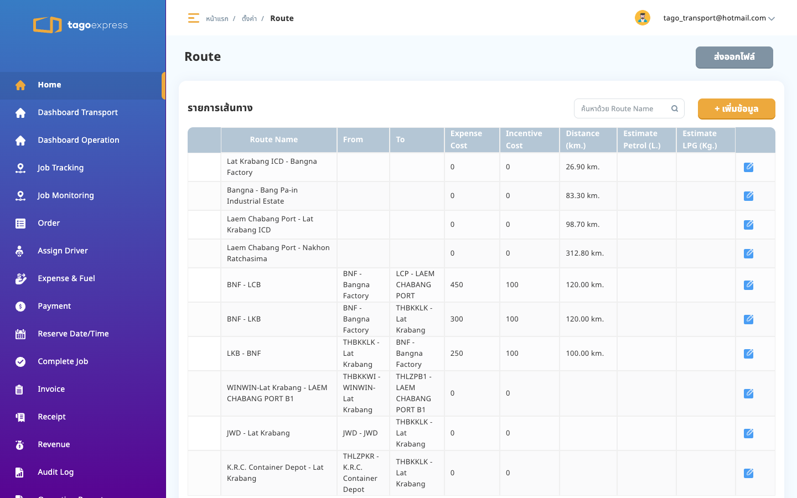
Task: Toggle the sidebar hamburger menu icon
Action: pyautogui.click(x=193, y=18)
